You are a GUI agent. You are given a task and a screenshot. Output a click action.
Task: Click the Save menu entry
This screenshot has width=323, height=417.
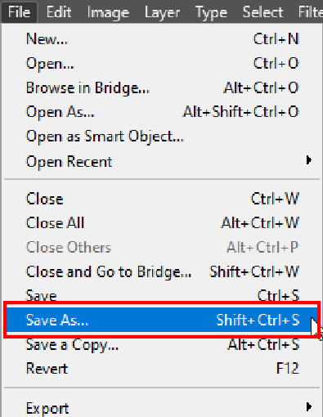tap(162, 295)
